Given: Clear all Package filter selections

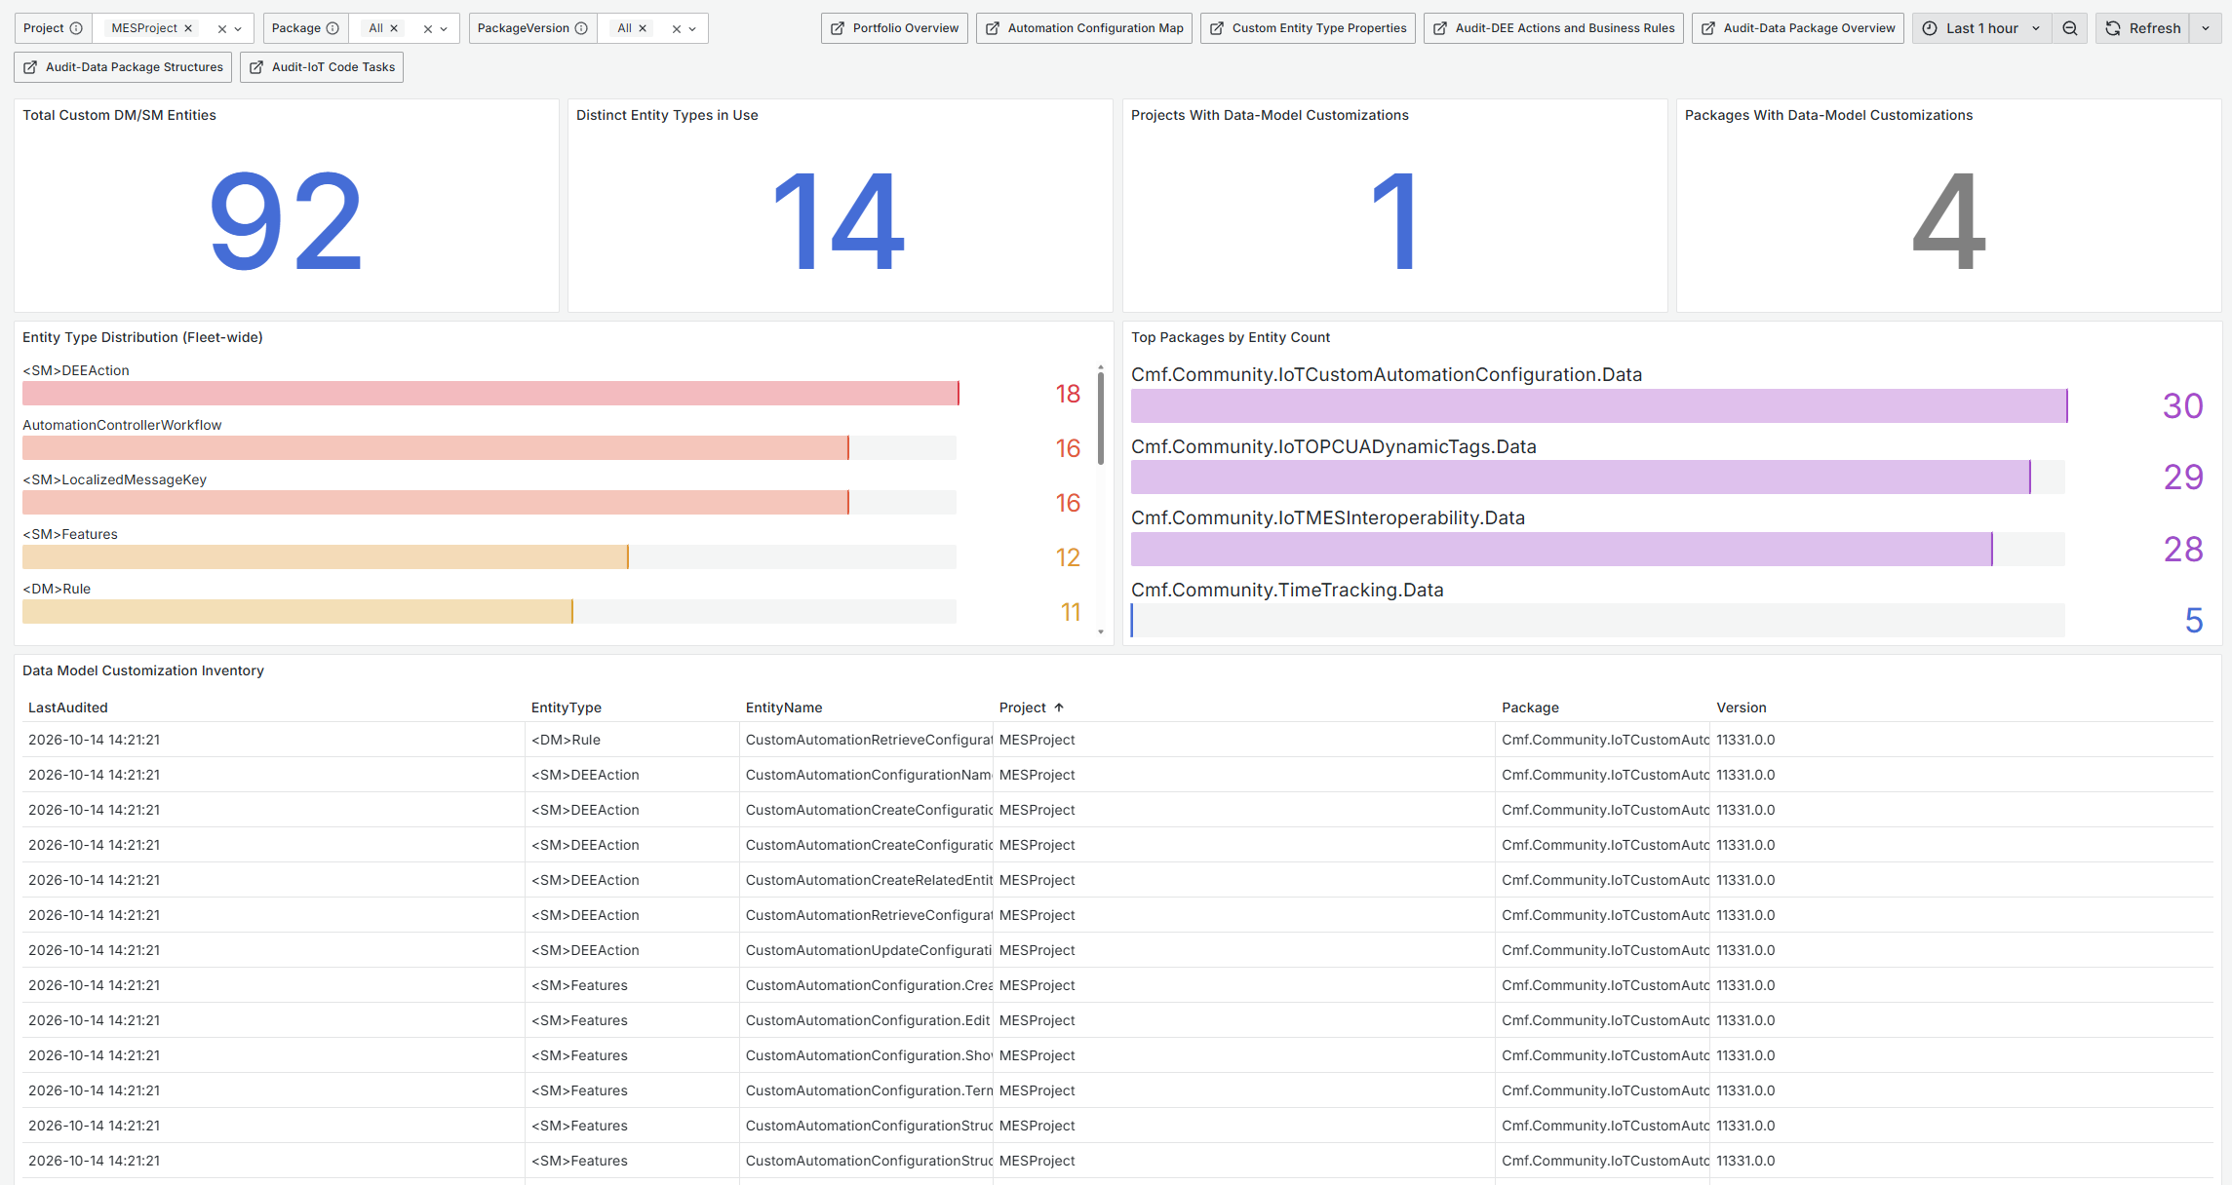Looking at the screenshot, I should point(428,29).
